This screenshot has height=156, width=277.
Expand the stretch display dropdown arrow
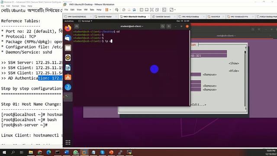pyautogui.click(x=175, y=10)
